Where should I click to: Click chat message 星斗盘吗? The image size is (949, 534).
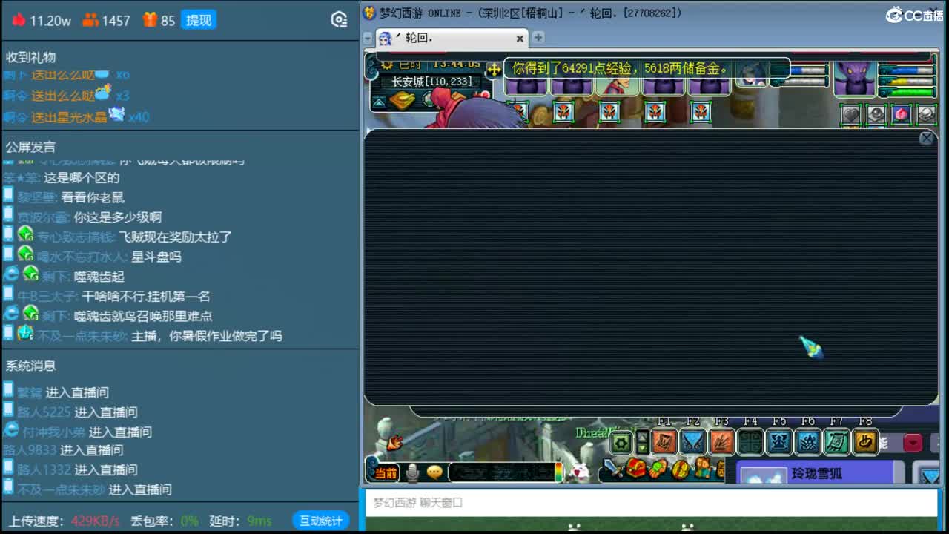pyautogui.click(x=156, y=257)
